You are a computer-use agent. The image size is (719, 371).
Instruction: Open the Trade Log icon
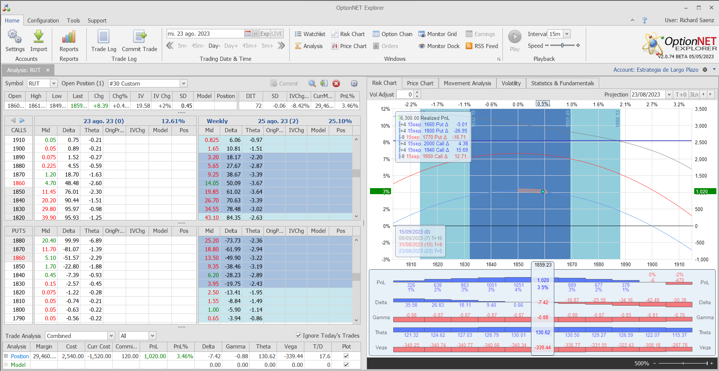pos(104,36)
